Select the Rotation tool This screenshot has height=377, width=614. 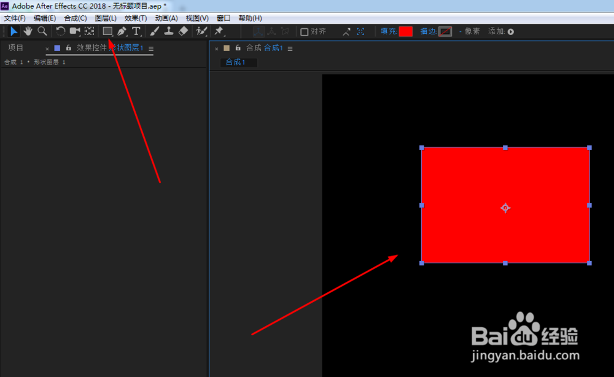[x=60, y=31]
